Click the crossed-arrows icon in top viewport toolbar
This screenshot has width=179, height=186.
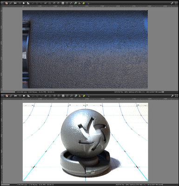11,3
